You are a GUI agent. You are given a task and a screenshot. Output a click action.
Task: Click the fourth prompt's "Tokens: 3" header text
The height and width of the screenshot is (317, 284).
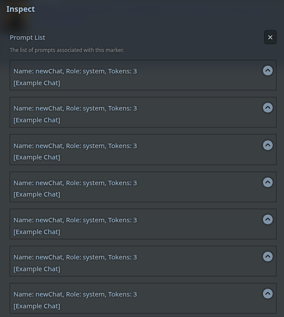[x=123, y=183]
